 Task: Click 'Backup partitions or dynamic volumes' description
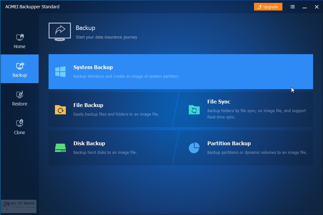coord(257,152)
